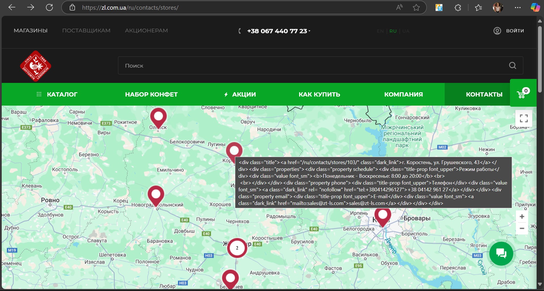Open the КАТАЛОГ menu
Viewport: 544px width, 291px height.
pyautogui.click(x=57, y=95)
